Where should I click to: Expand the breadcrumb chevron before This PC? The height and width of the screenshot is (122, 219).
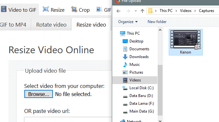coord(156,11)
